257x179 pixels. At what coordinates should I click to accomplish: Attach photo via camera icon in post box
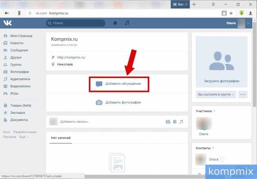168,121
